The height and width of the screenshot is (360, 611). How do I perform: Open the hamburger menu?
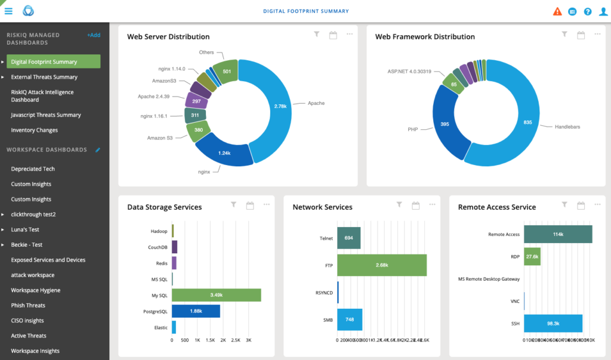(8, 11)
